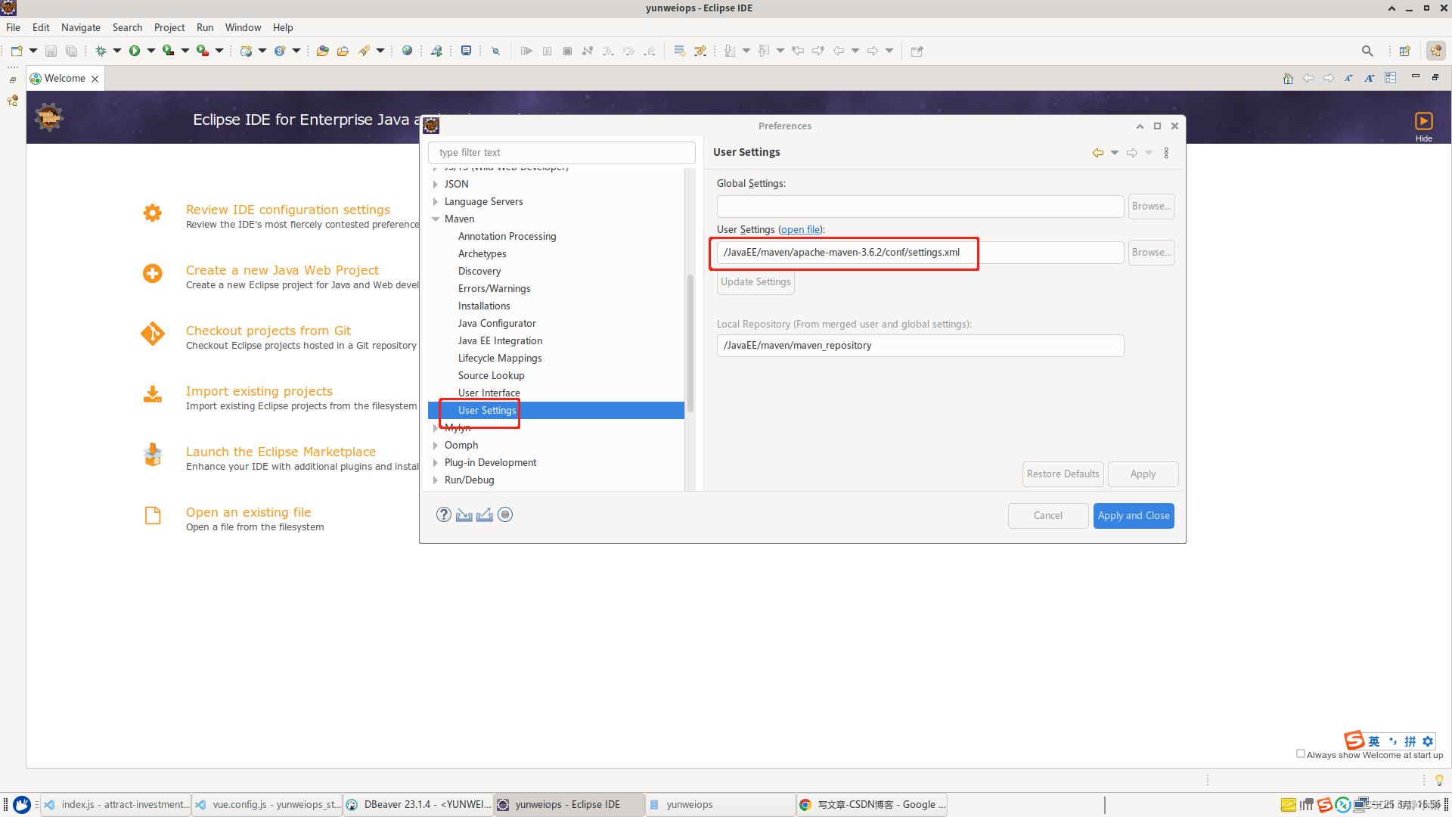1452x817 pixels.
Task: Click the Sogou input method icon
Action: pos(1354,741)
